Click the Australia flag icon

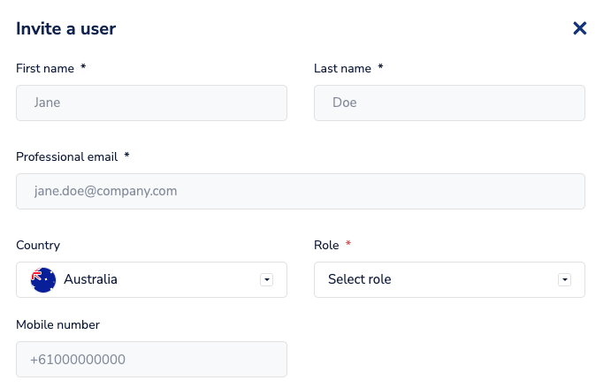[43, 279]
